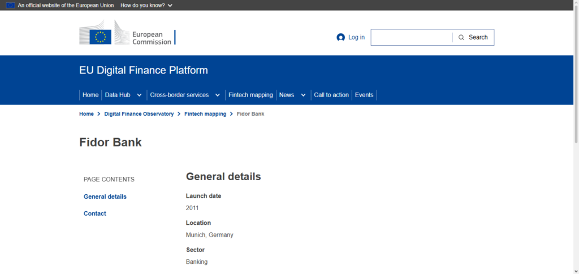Go to Home in the breadcrumb

(87, 114)
